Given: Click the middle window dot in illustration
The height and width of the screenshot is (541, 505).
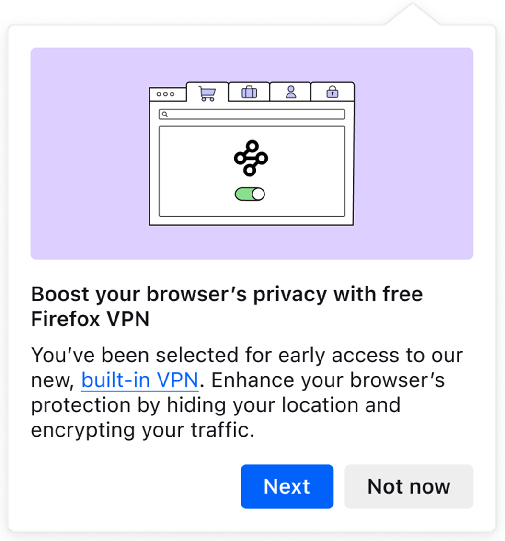Looking at the screenshot, I should (x=166, y=94).
